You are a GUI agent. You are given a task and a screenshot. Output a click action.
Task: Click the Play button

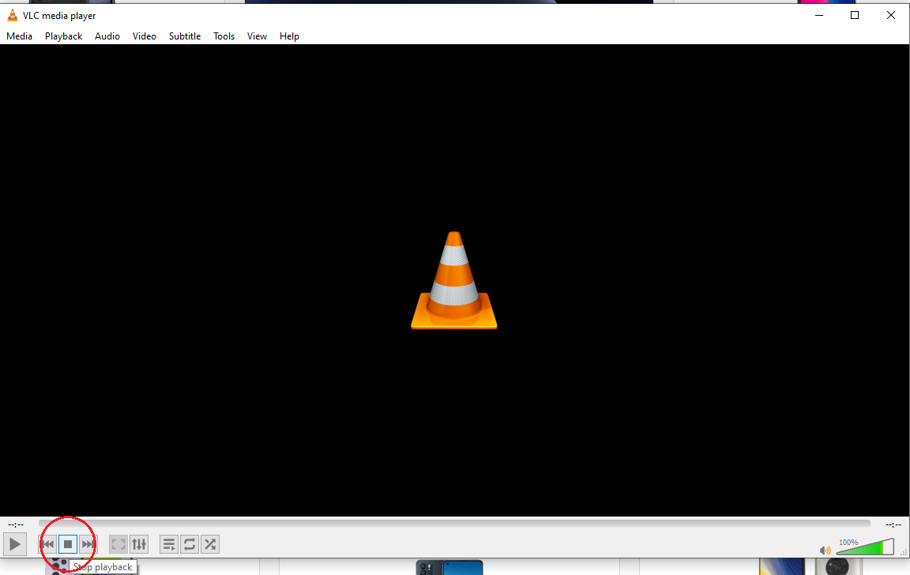point(14,544)
